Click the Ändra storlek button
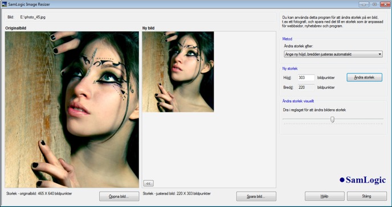 pos(364,77)
